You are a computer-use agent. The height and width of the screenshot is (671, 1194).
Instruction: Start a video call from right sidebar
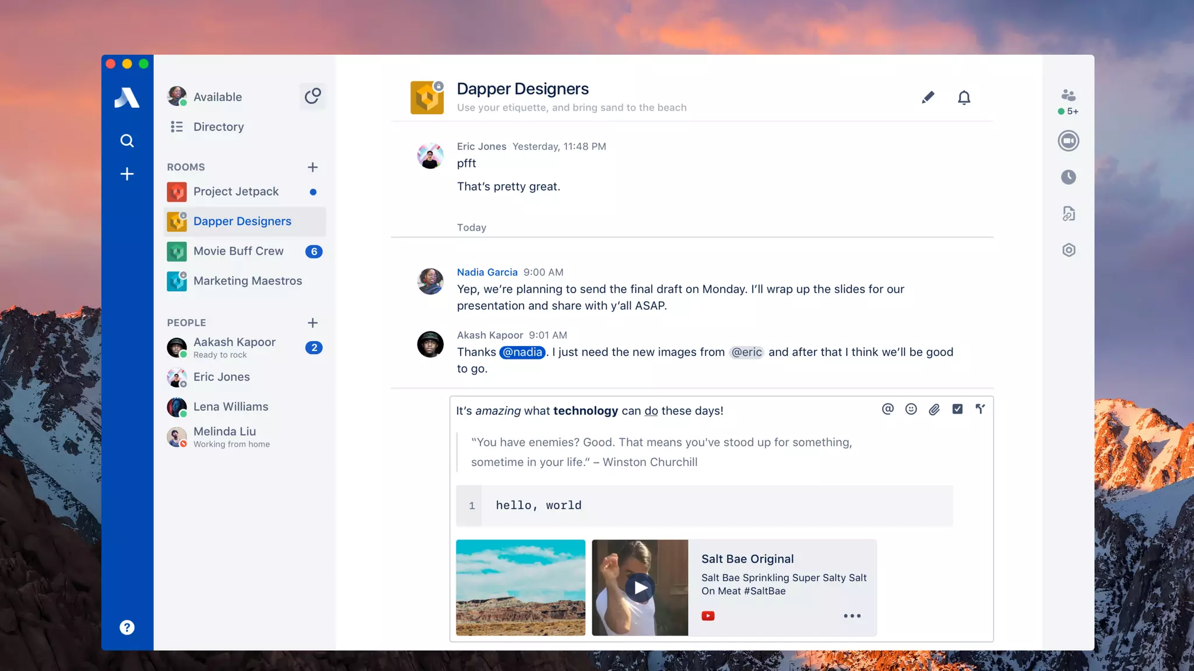click(1068, 141)
